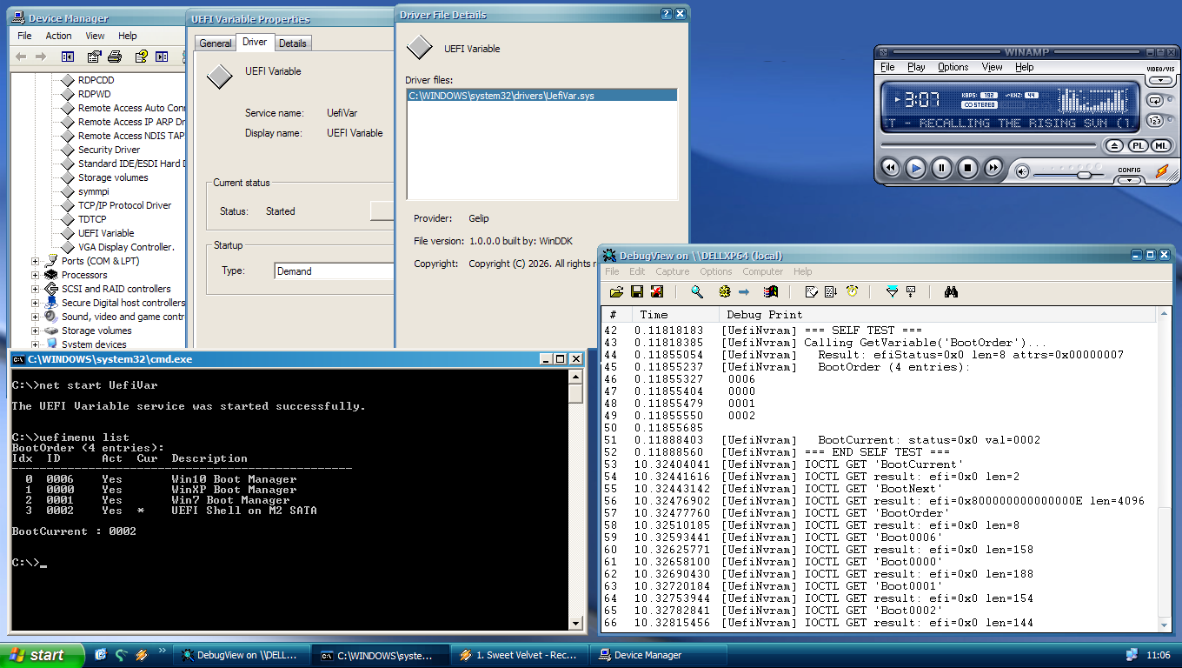1182x668 pixels.
Task: Open the Computer menu in DebugView
Action: click(x=763, y=271)
